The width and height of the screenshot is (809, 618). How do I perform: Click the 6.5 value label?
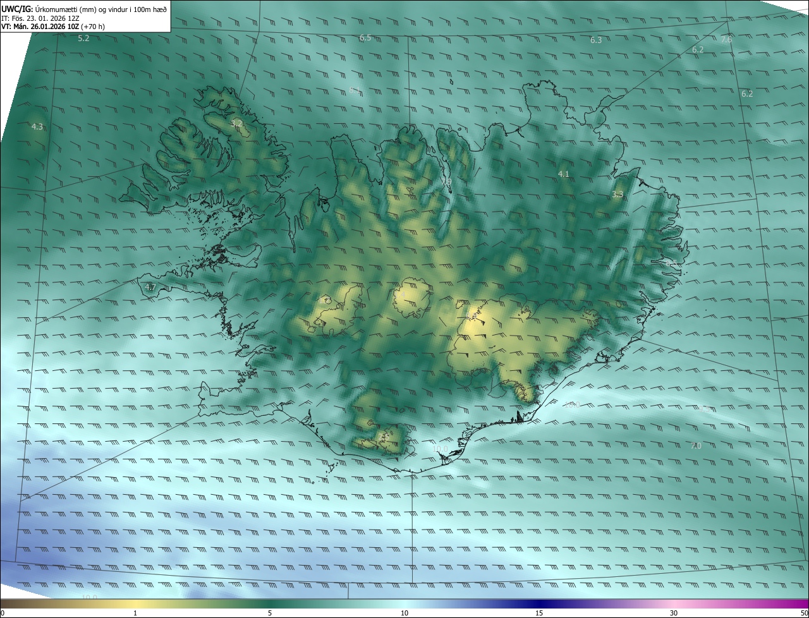tap(365, 38)
